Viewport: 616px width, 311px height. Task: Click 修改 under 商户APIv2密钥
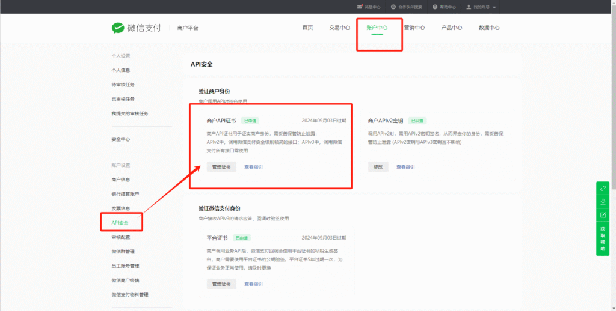[x=378, y=167]
